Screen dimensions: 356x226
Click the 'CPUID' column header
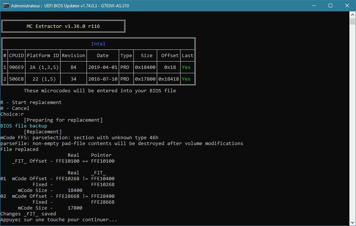(16, 55)
